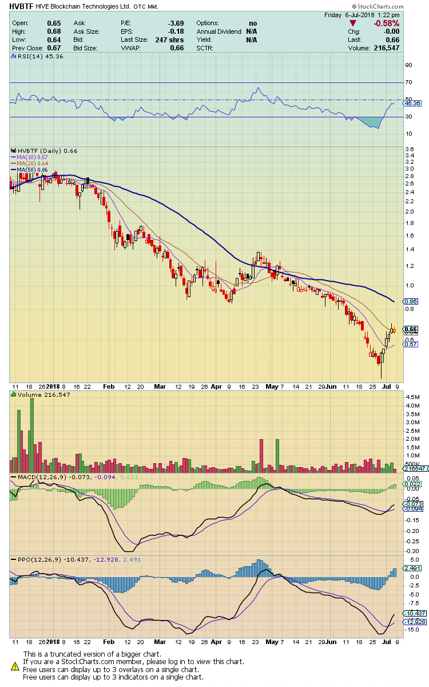Click the Annual Dividend N/A value
Screen dimensions: 429x687
(252, 31)
